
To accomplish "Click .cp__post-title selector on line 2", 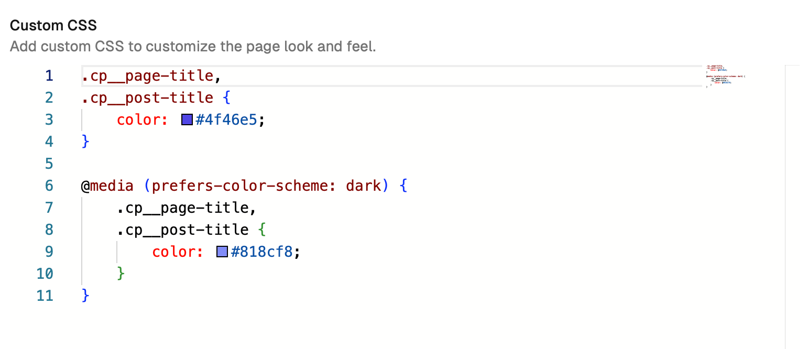I will click(148, 98).
